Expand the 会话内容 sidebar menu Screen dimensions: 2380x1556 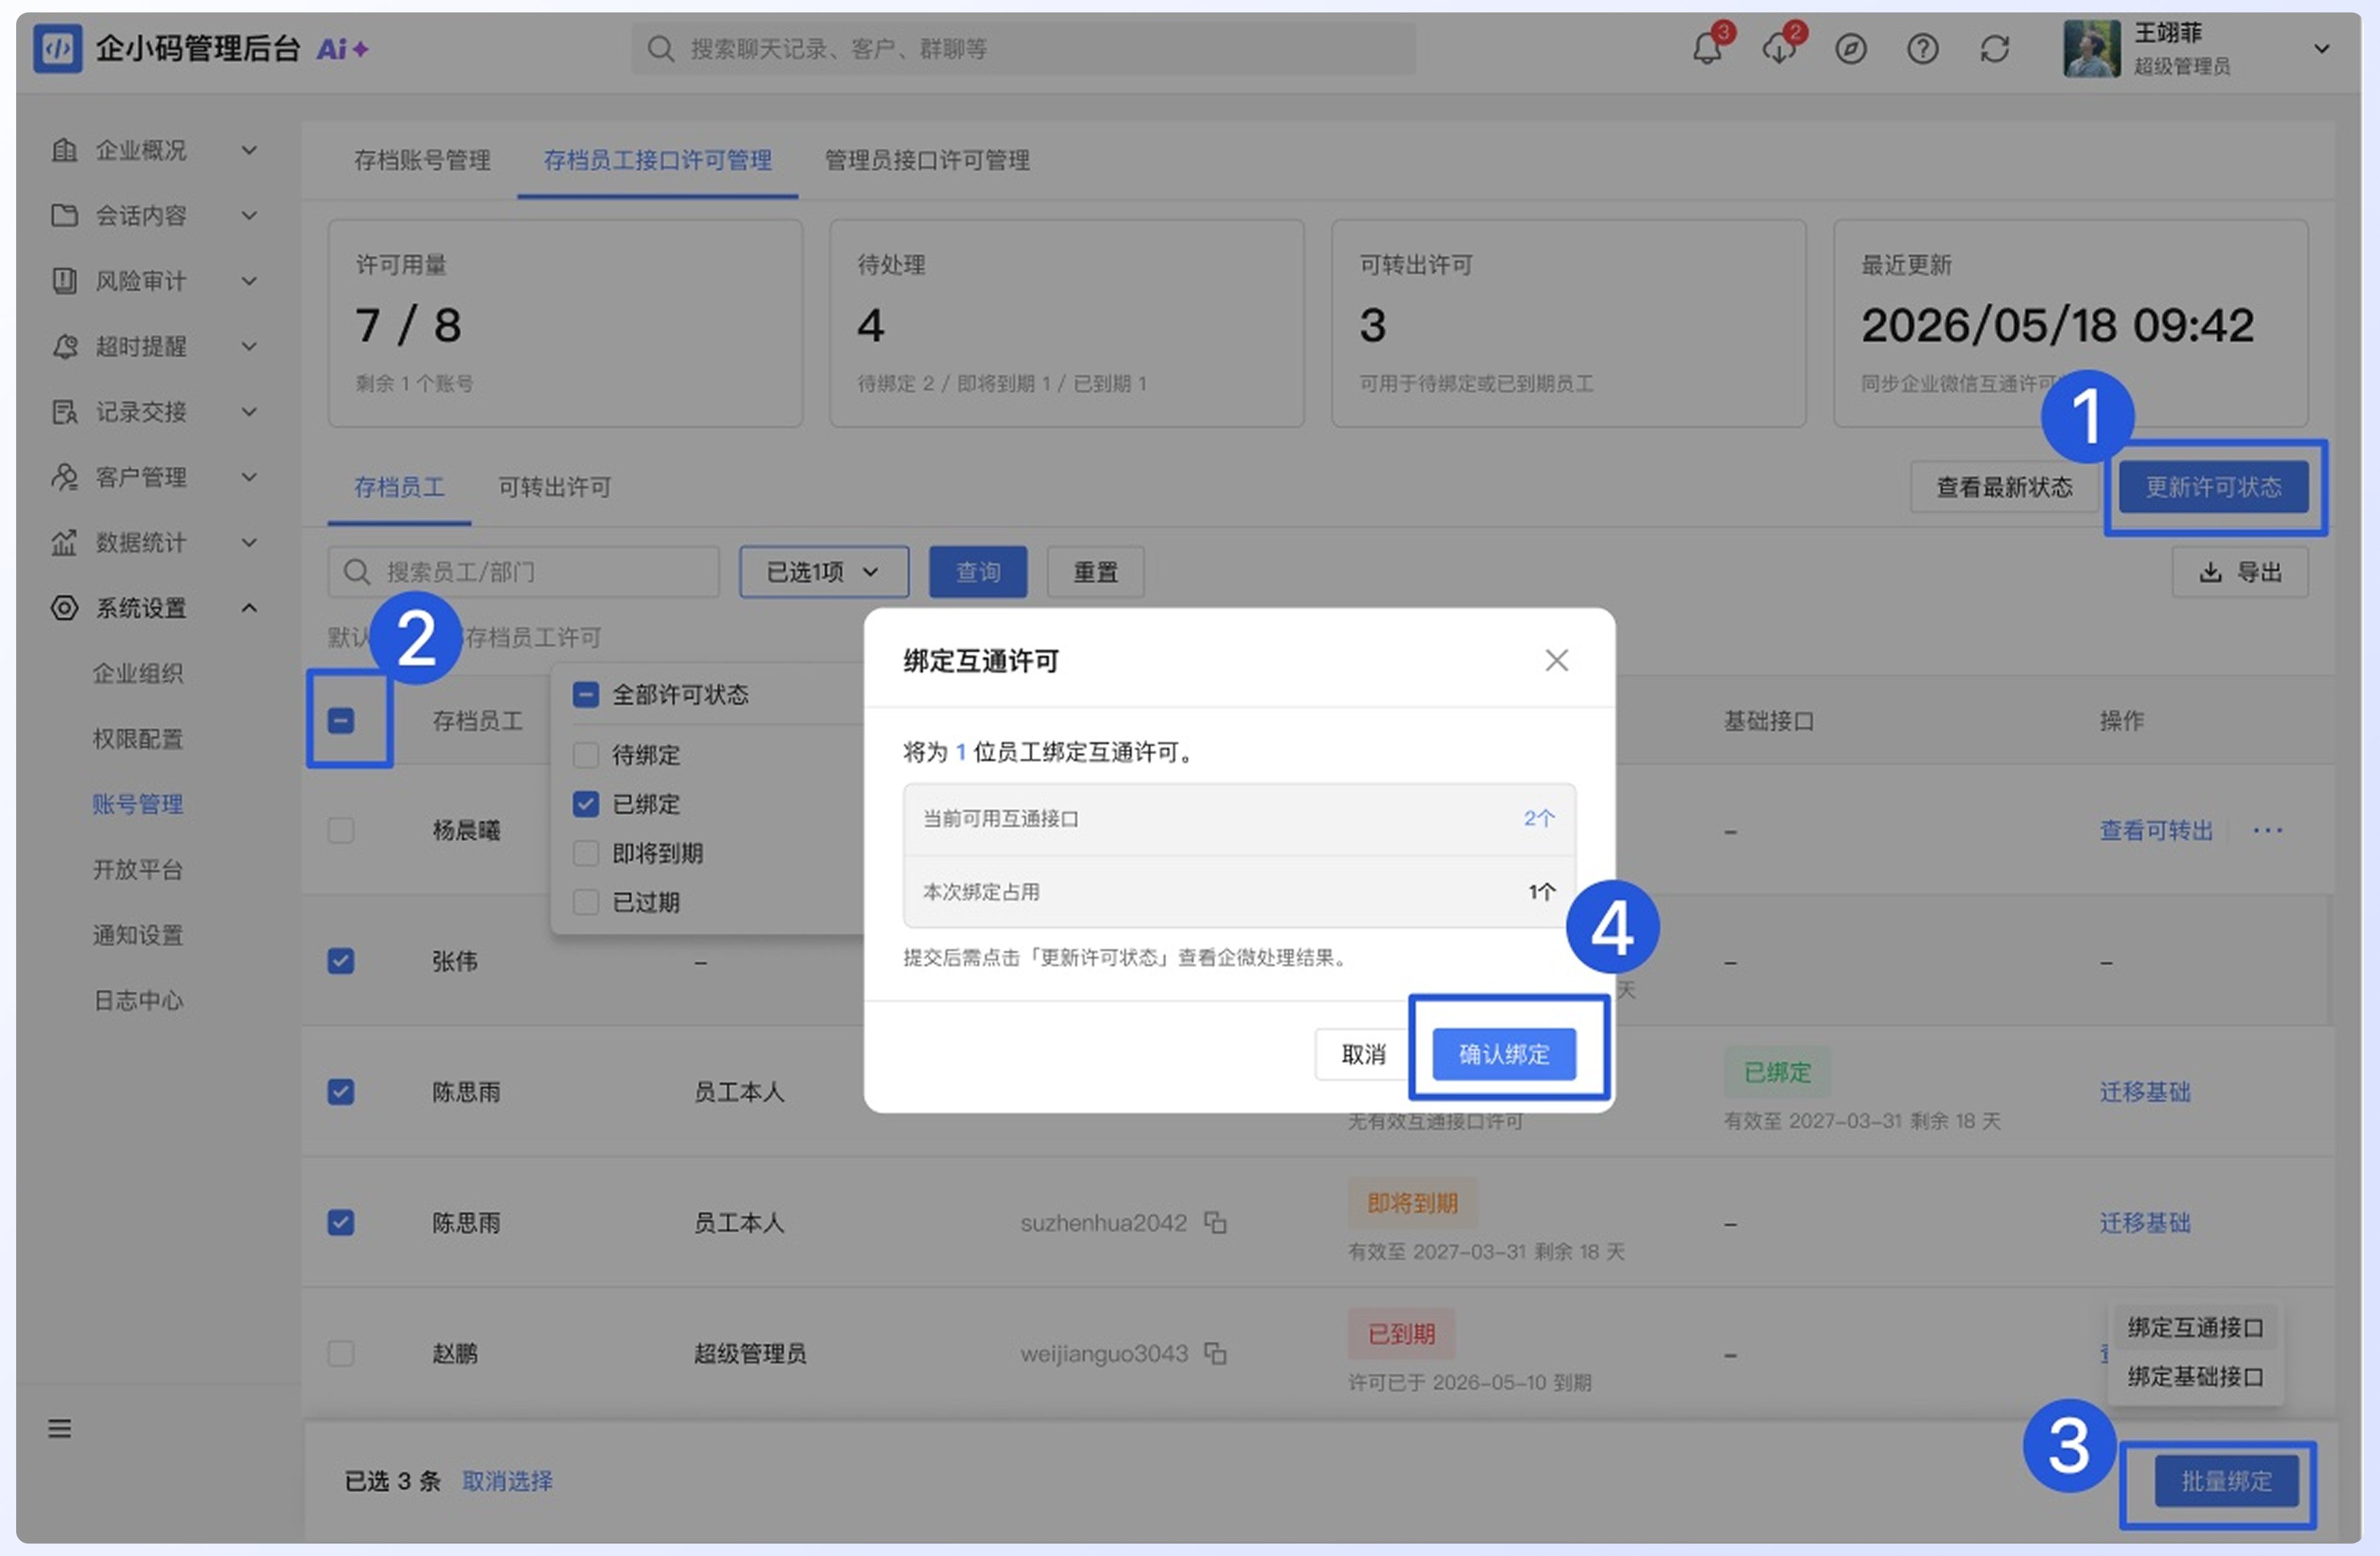(155, 215)
